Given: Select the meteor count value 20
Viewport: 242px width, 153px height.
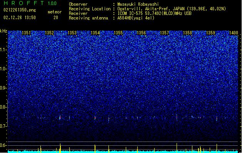Looking at the screenshot, I should point(56,18).
